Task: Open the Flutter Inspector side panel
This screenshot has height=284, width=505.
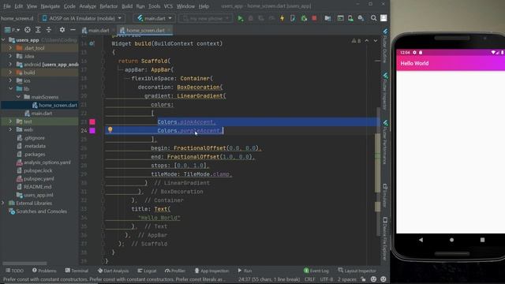Action: click(x=385, y=92)
